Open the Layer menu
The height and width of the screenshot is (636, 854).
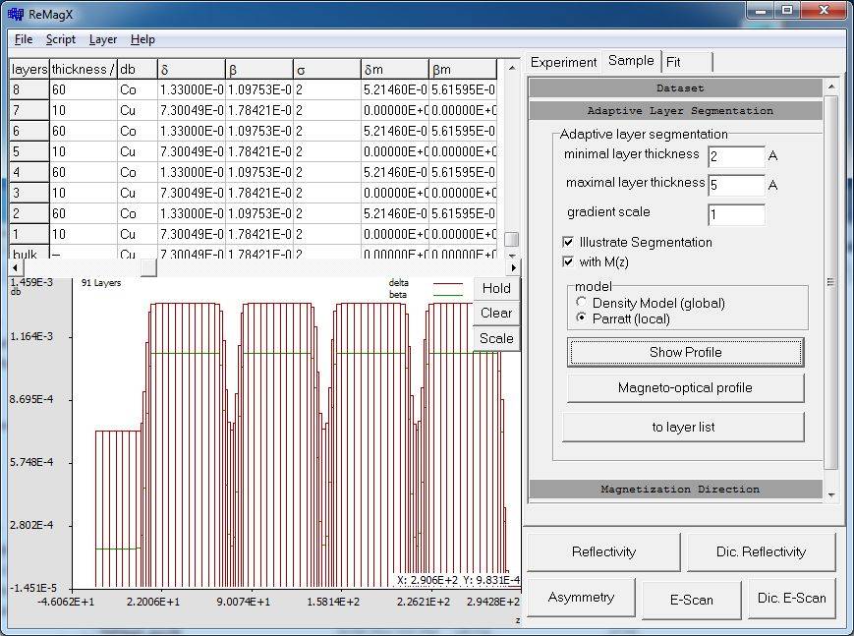[x=102, y=39]
